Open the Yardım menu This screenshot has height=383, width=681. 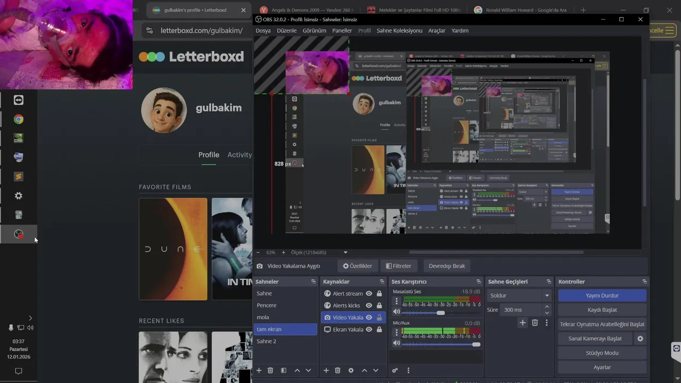tap(460, 30)
